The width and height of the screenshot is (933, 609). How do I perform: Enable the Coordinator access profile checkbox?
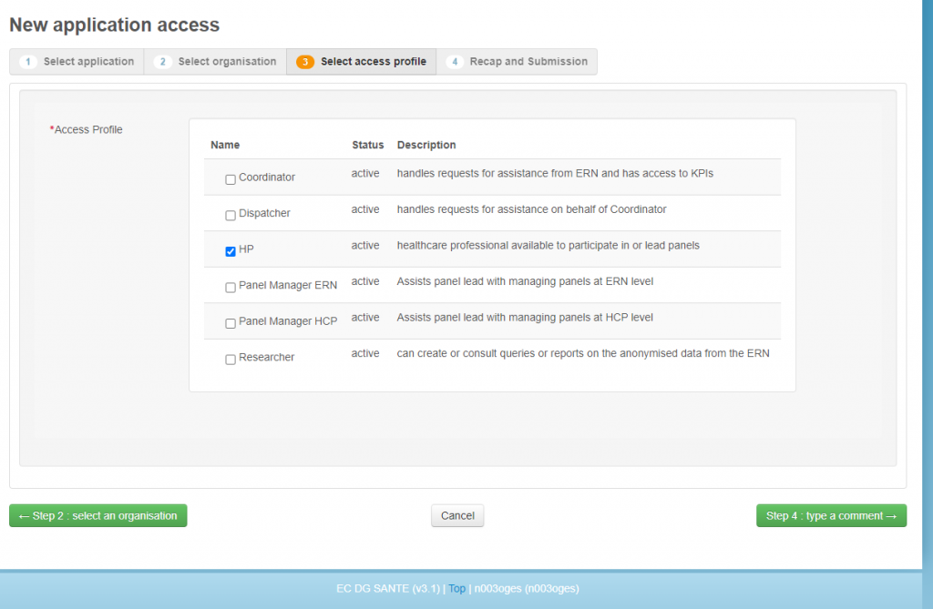231,179
